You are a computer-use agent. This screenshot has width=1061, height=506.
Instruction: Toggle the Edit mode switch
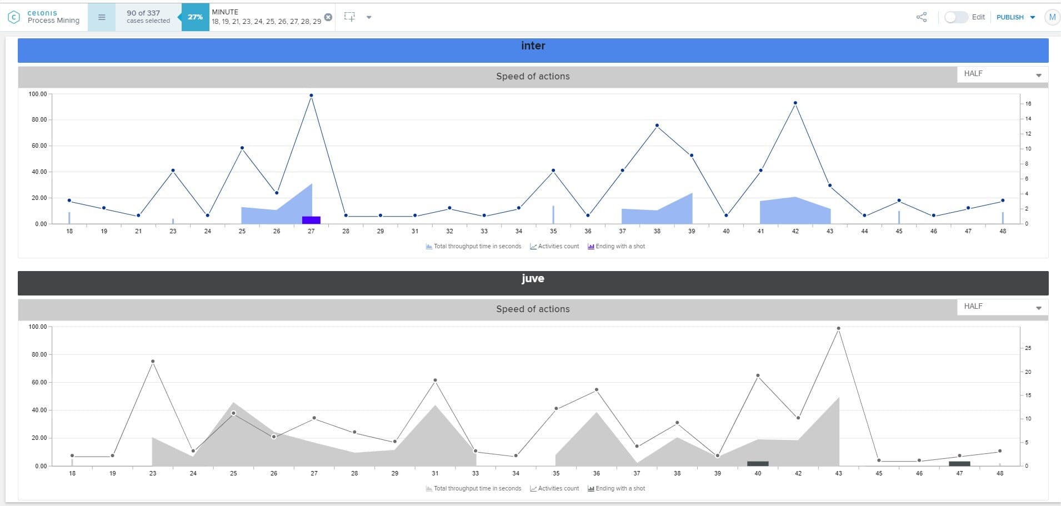(956, 17)
